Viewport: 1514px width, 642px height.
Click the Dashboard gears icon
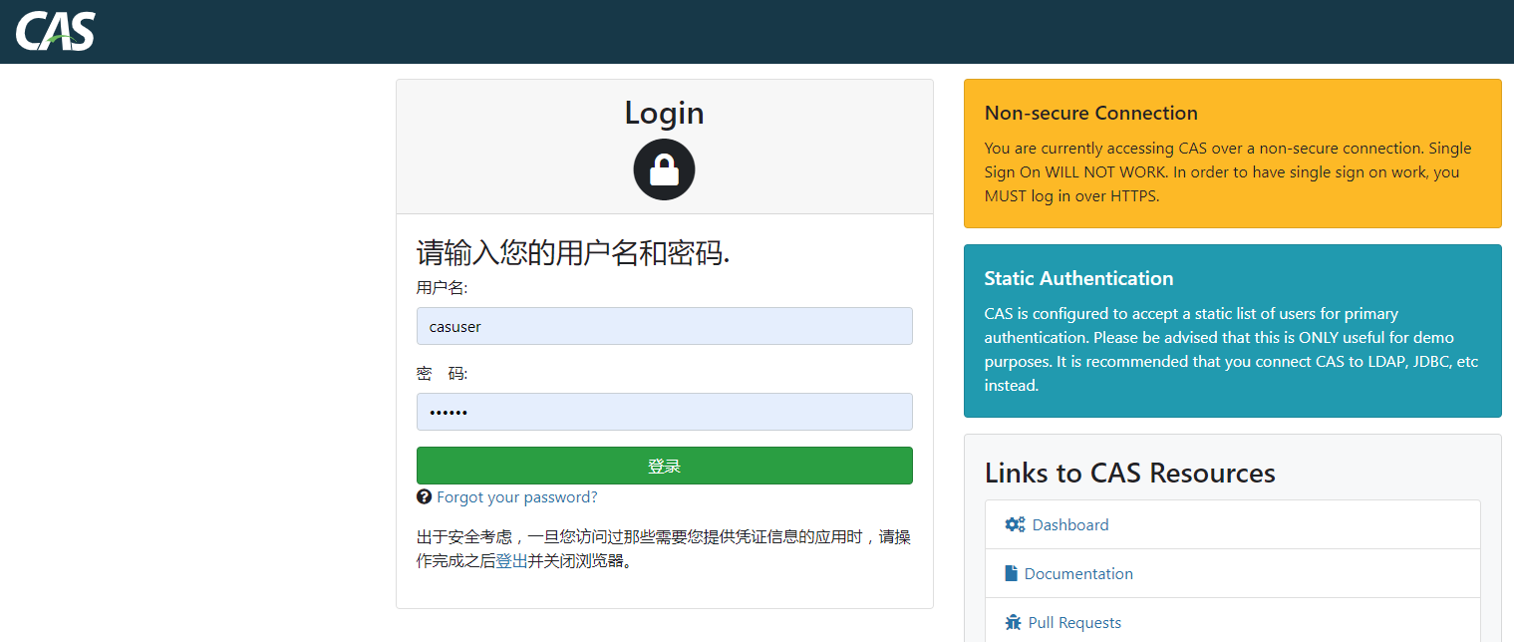1015,524
